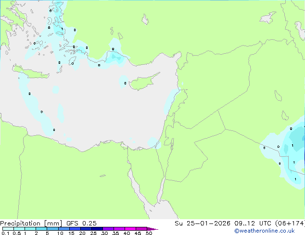Click the "45" legend value label
Viewport: 305px width, 235px height.
point(138,233)
